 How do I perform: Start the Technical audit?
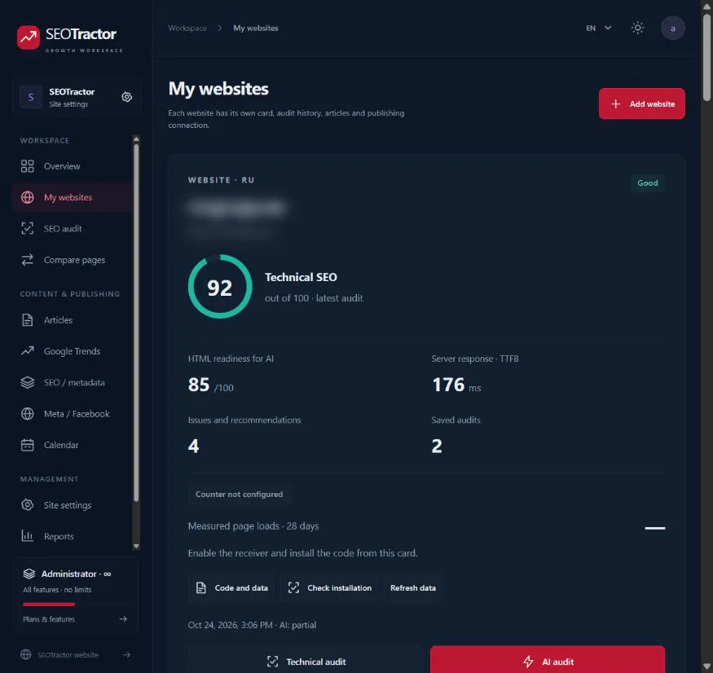306,660
